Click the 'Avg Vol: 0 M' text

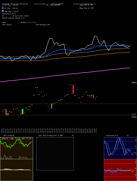point(86,5)
